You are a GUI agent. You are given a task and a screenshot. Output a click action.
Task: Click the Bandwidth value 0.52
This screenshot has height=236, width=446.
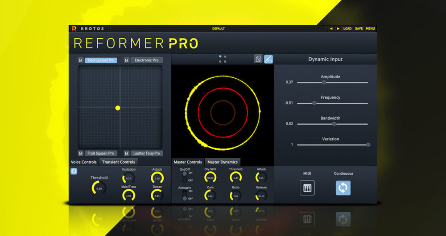tap(289, 124)
